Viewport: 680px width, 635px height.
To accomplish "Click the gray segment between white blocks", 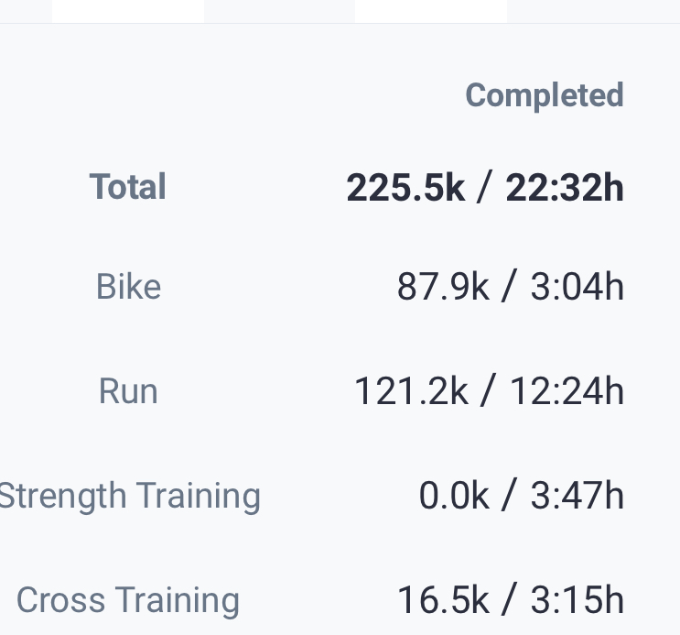I will pyautogui.click(x=279, y=11).
